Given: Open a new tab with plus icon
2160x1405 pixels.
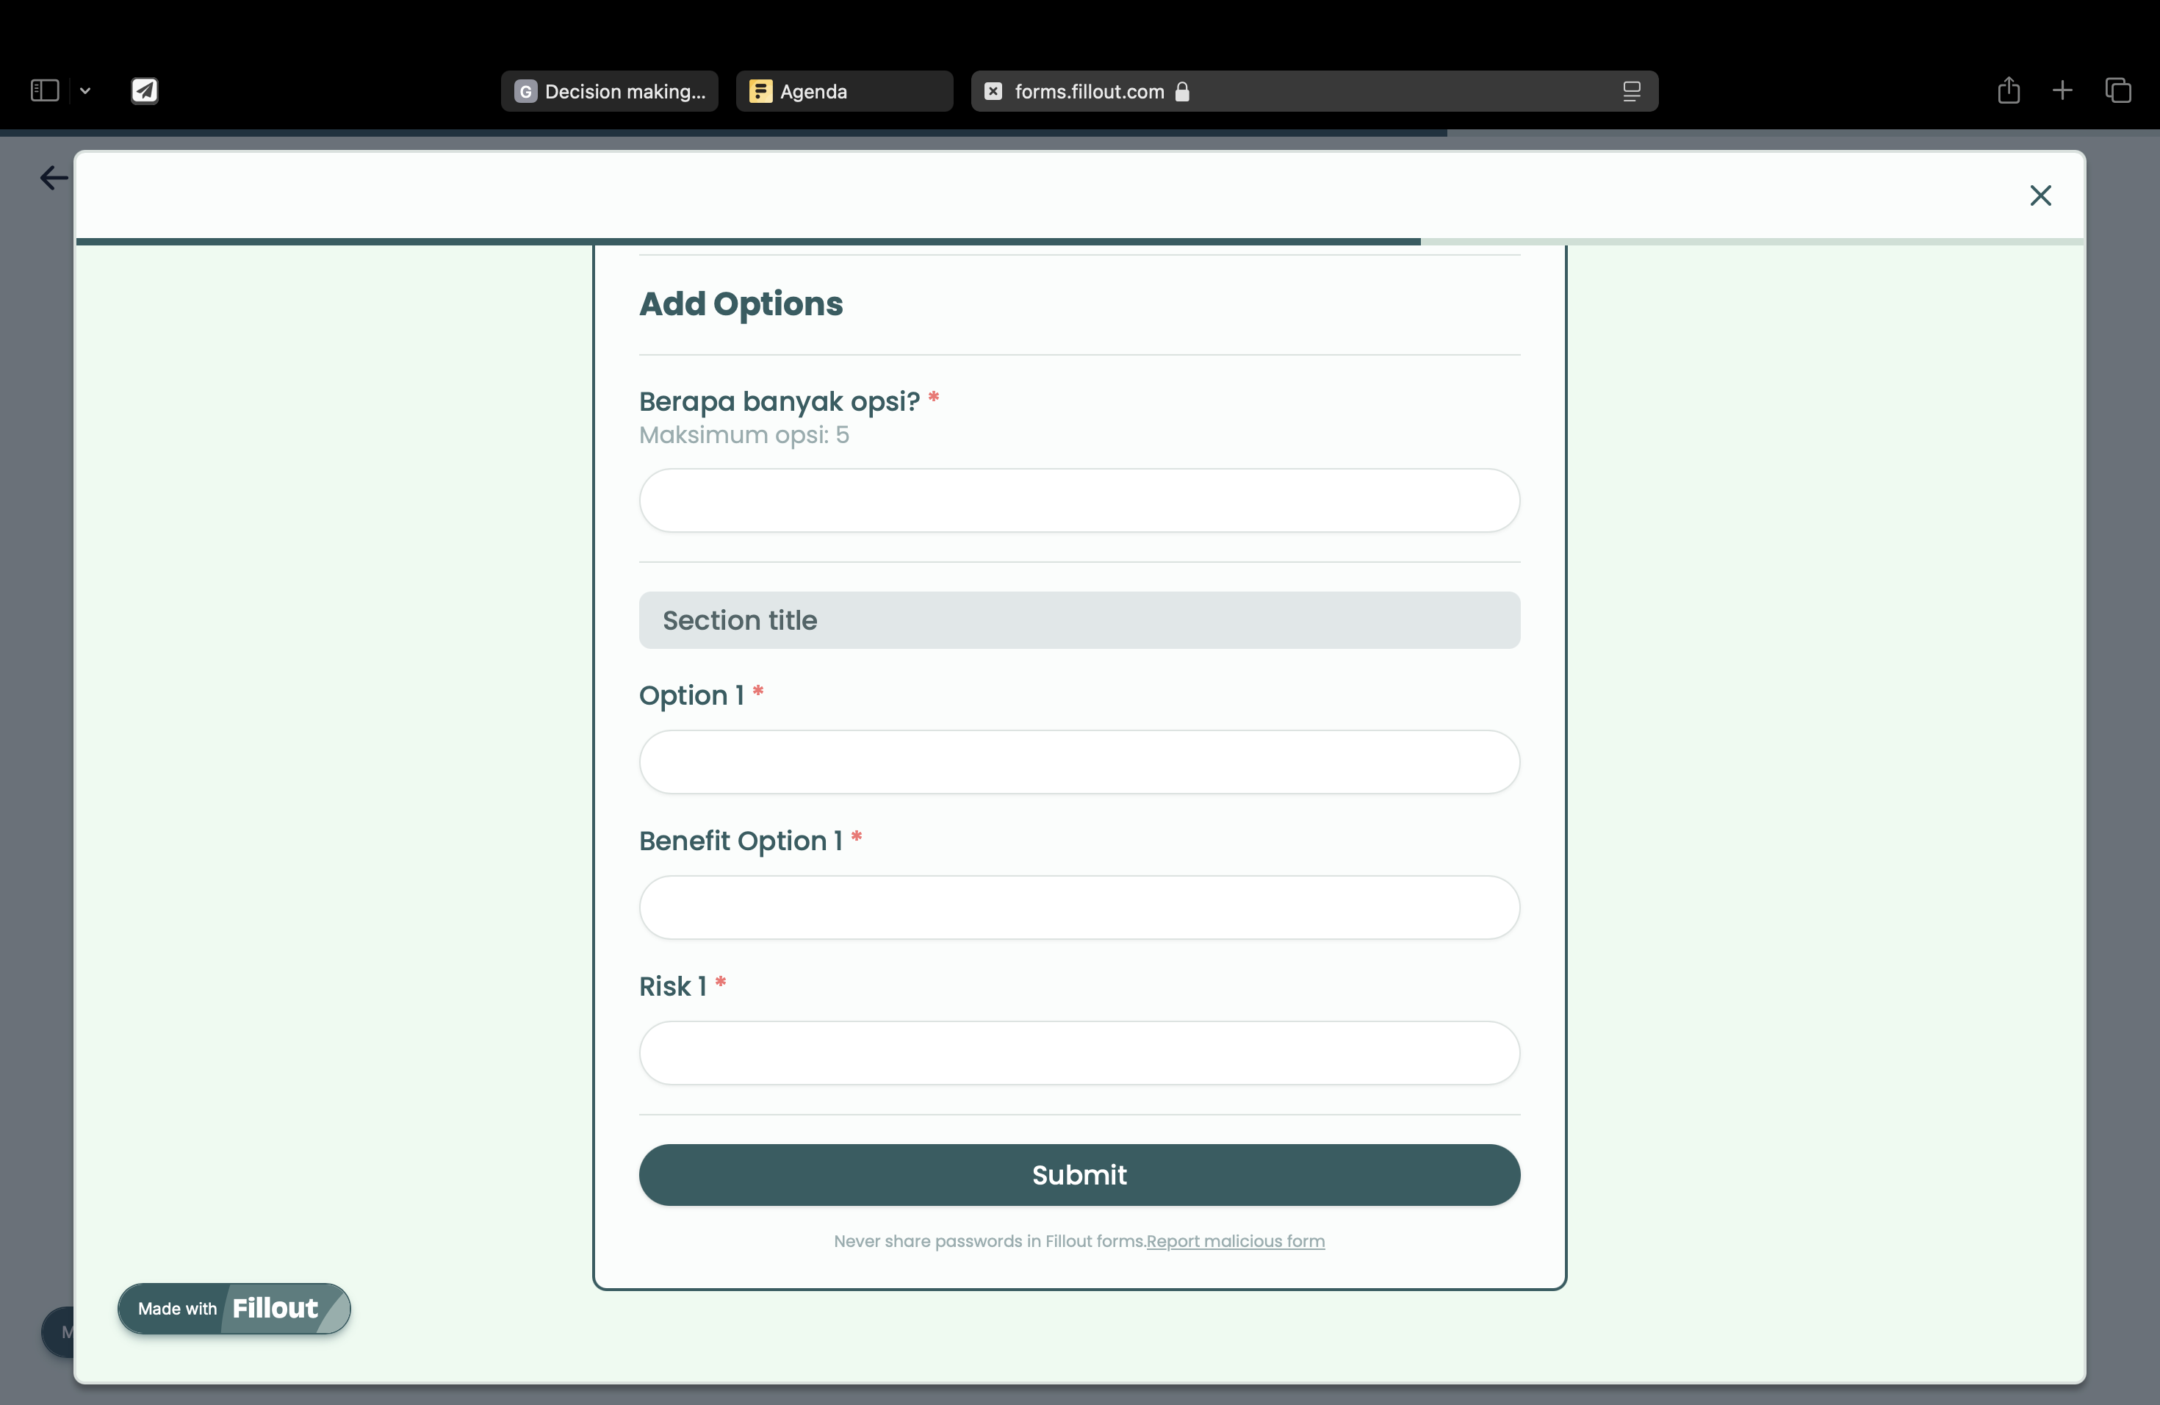Looking at the screenshot, I should click(x=2062, y=90).
